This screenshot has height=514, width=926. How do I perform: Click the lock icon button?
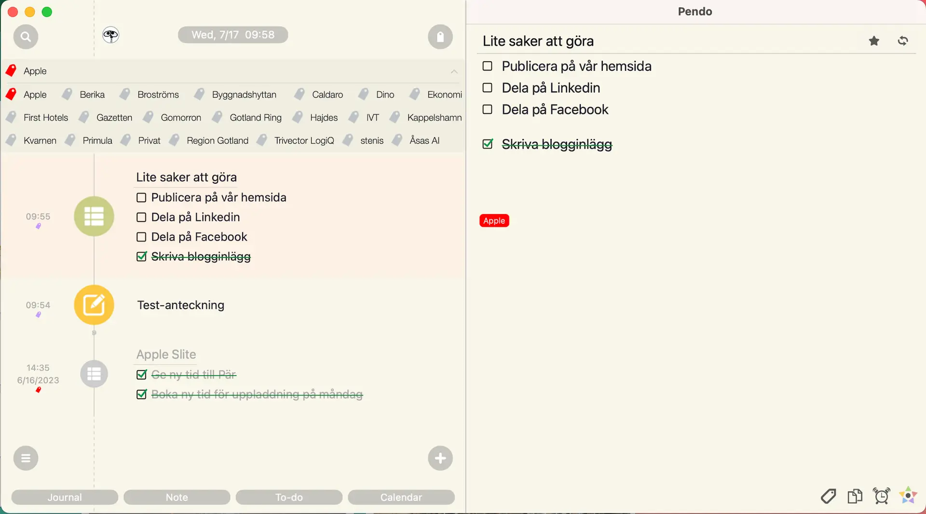point(440,37)
